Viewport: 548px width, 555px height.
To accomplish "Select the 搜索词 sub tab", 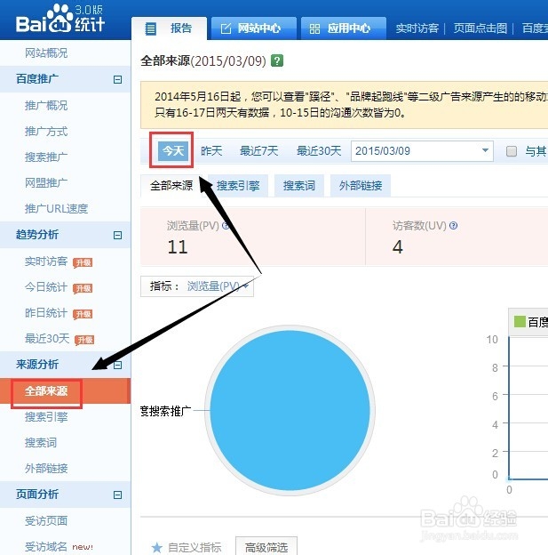I will (299, 186).
